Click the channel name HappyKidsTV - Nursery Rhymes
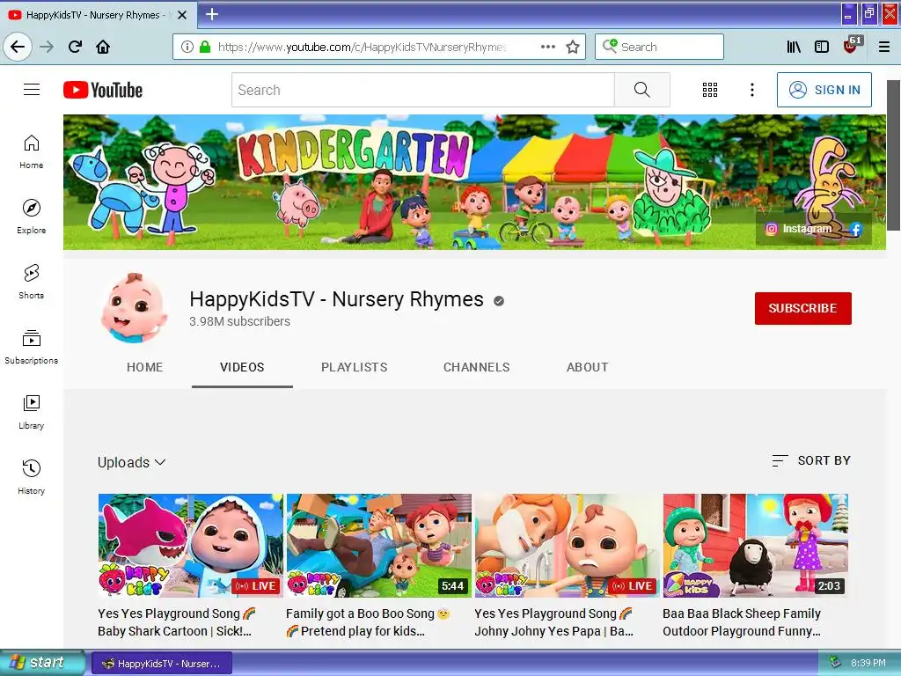Viewport: 901px width, 676px height. pos(337,299)
